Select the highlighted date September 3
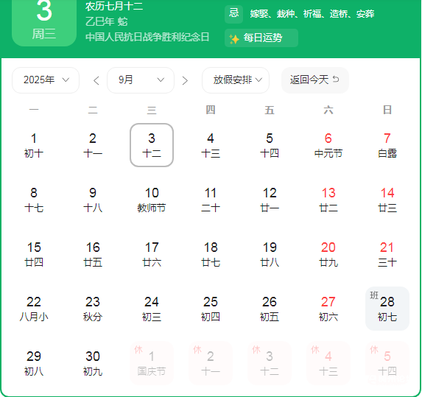Screen dimensions: 422x397 152,145
